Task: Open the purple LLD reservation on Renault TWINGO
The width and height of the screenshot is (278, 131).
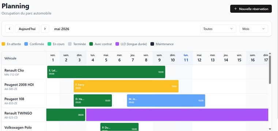Action: click(x=177, y=115)
